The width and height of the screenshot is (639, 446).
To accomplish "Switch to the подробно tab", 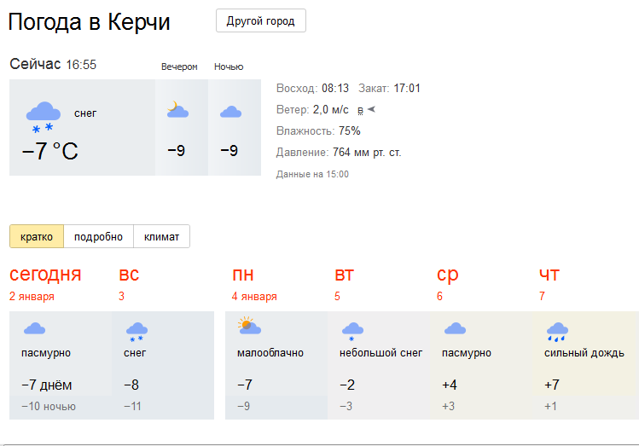I will click(x=99, y=236).
